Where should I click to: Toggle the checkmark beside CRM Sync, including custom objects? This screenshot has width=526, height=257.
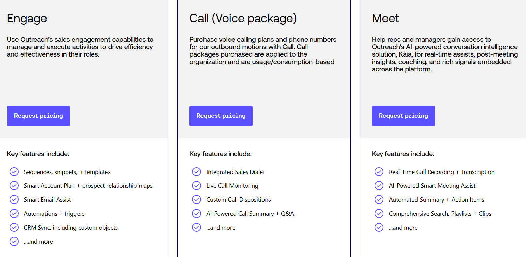click(14, 227)
